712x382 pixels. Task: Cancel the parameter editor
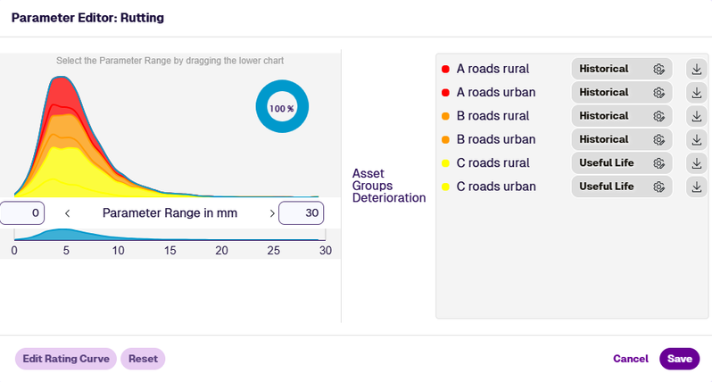point(631,359)
